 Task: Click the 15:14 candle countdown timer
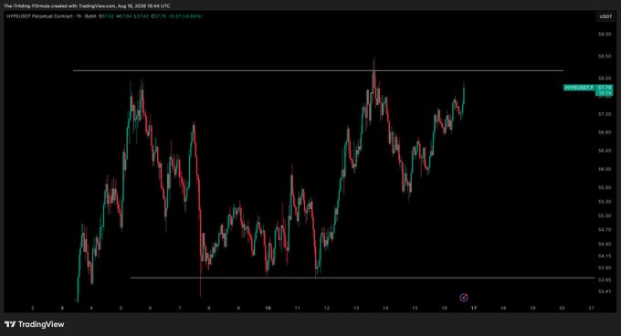tap(605, 93)
